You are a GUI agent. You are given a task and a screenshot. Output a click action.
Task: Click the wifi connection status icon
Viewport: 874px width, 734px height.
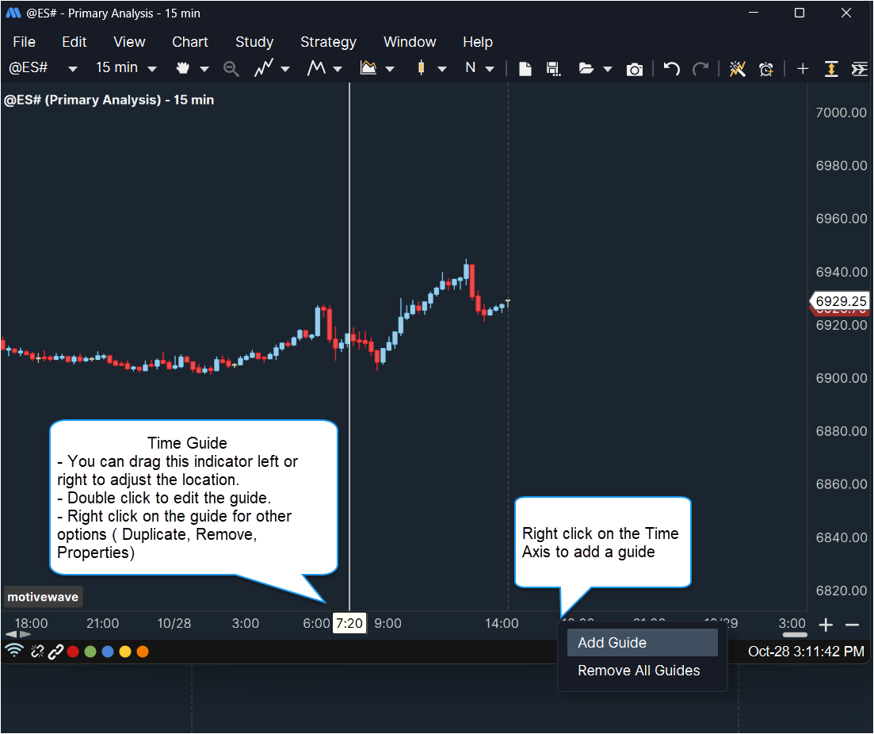[x=13, y=651]
